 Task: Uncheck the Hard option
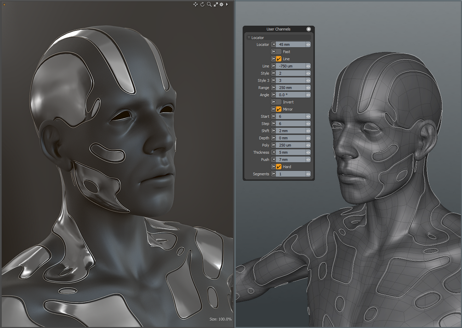pyautogui.click(x=278, y=166)
